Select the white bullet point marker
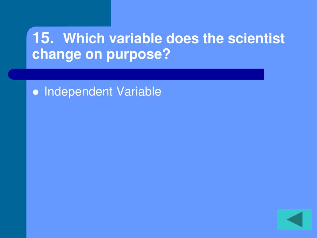 point(36,92)
